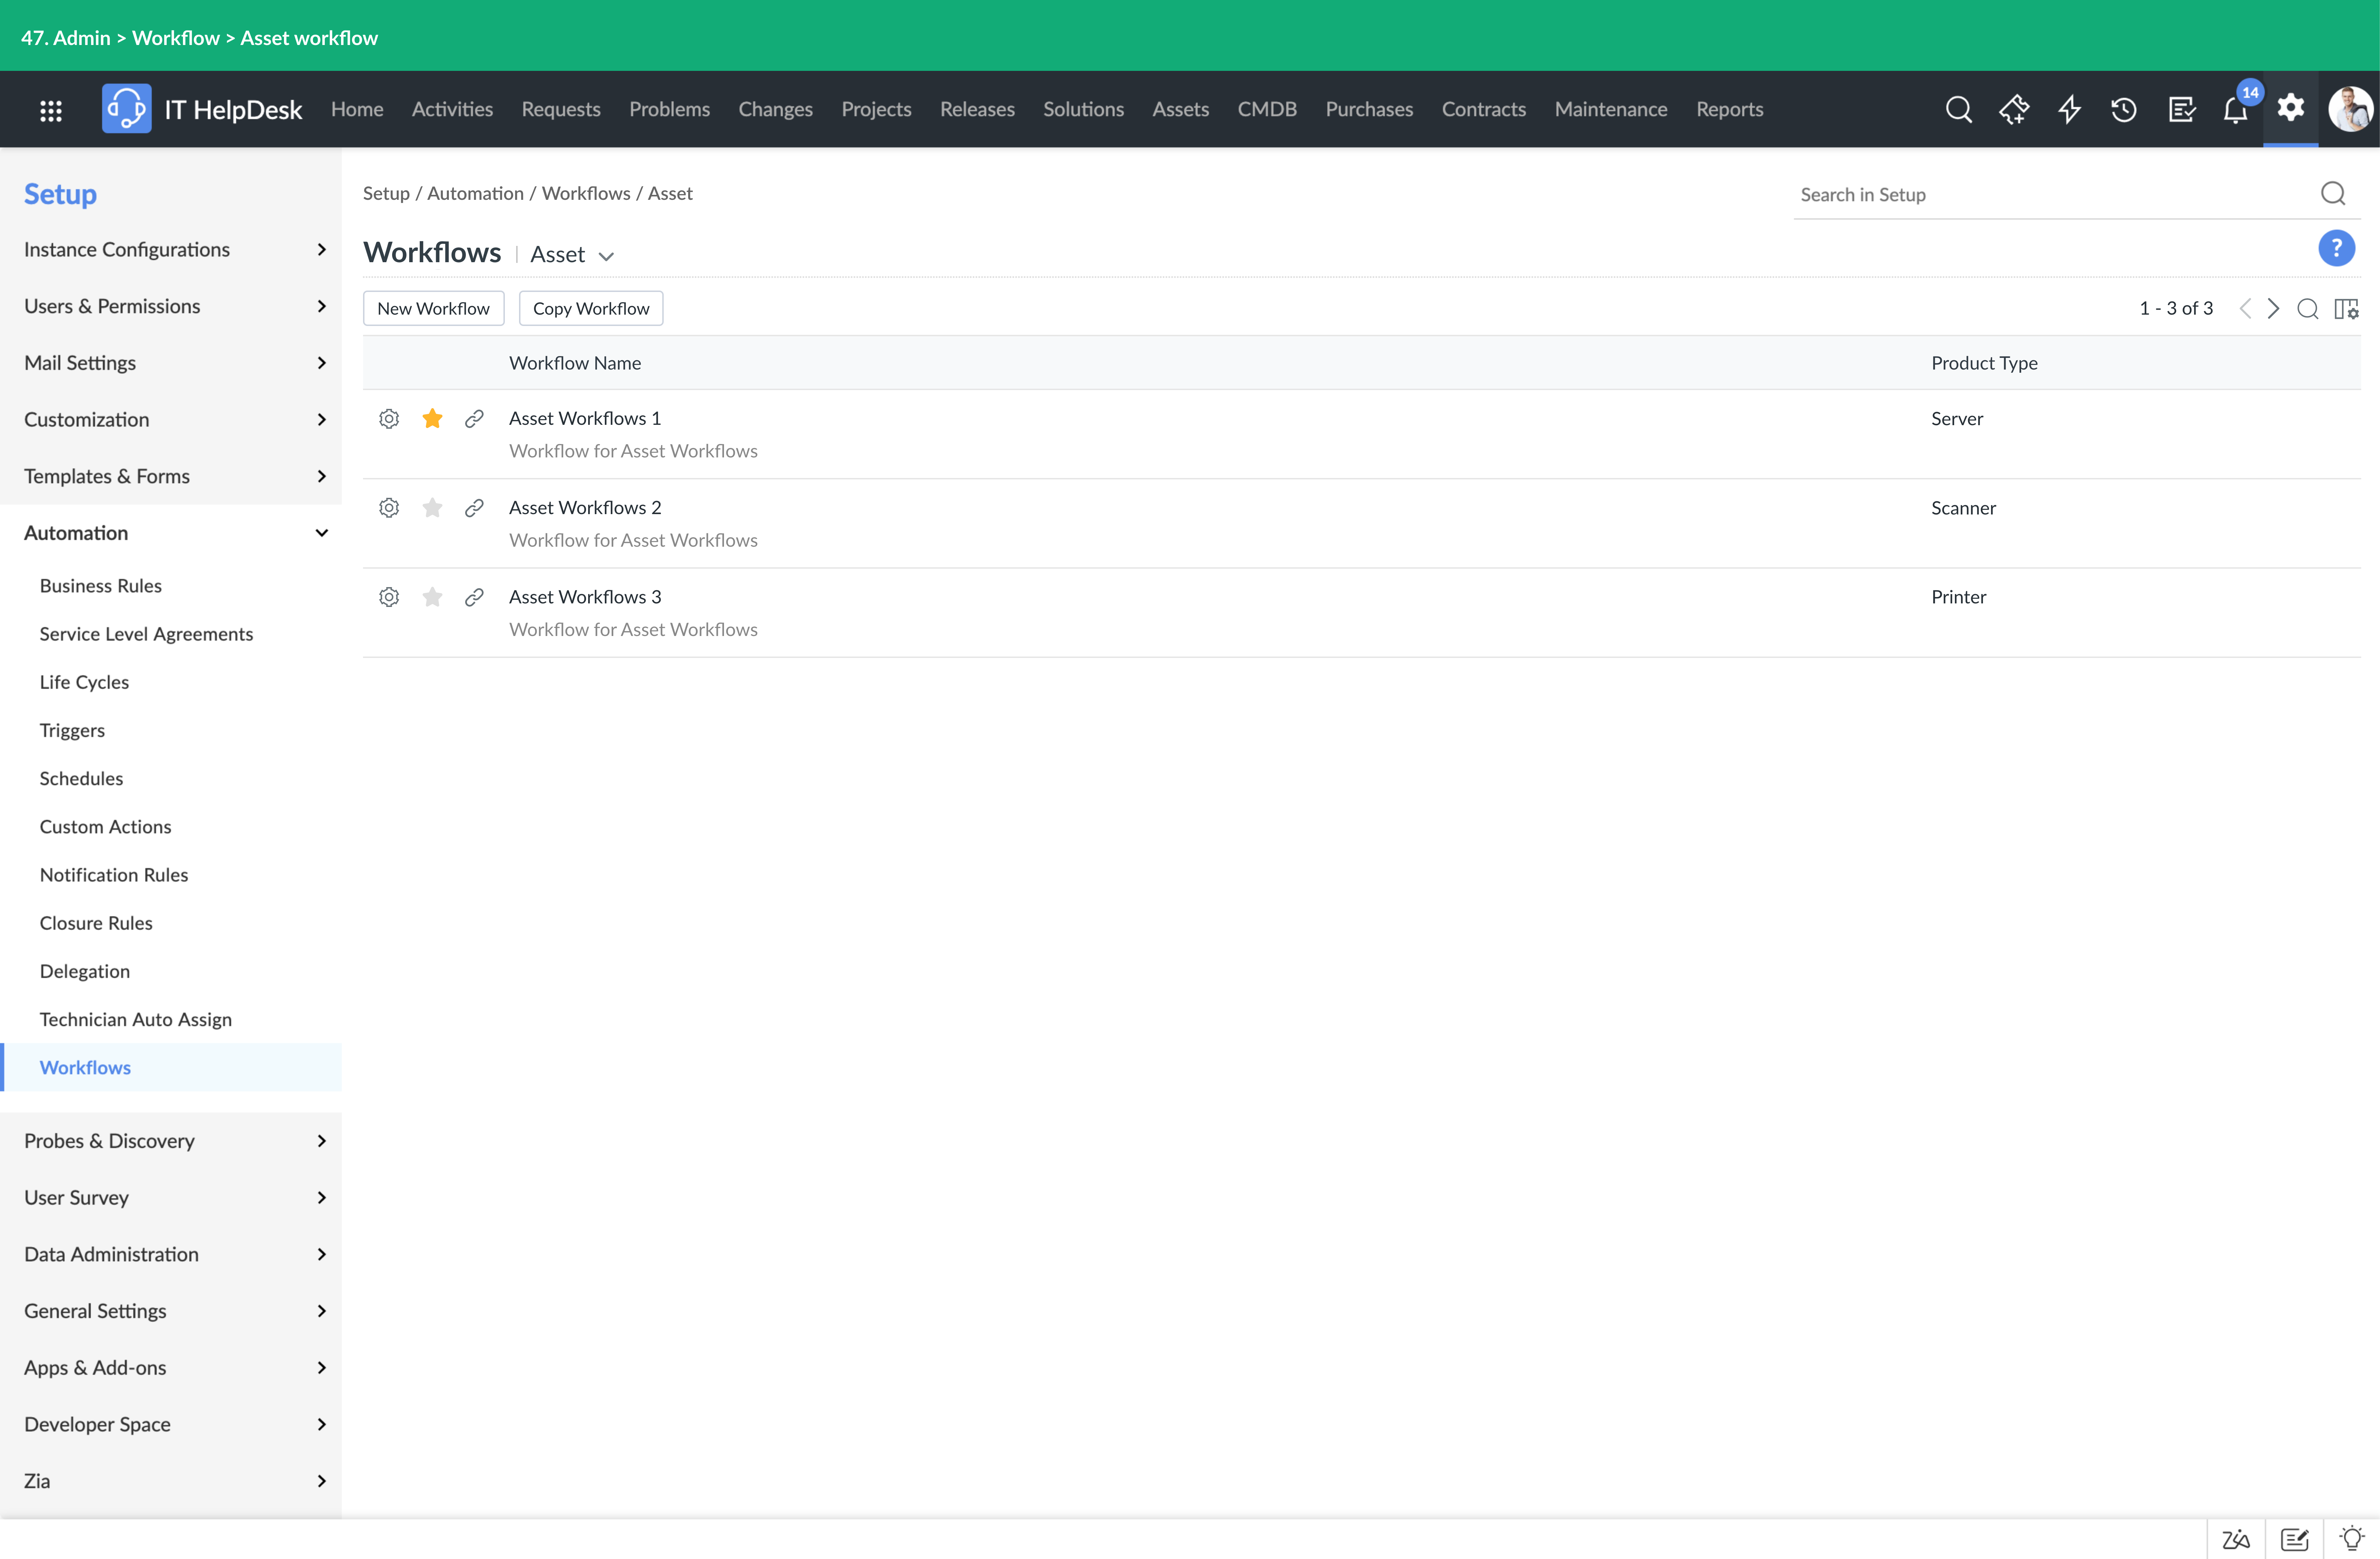Click link icon for Asset Workflows 1
Screen dimensions: 2380x1559
click(474, 419)
